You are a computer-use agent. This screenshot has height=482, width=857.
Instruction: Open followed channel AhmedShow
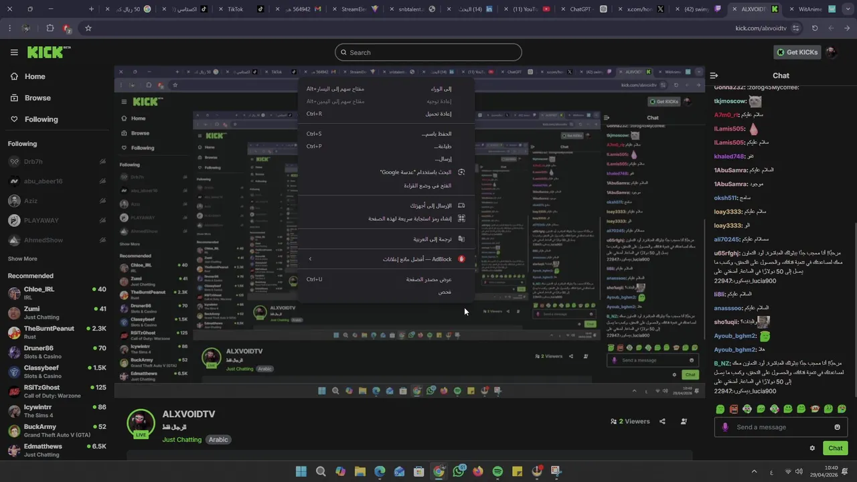57,240
